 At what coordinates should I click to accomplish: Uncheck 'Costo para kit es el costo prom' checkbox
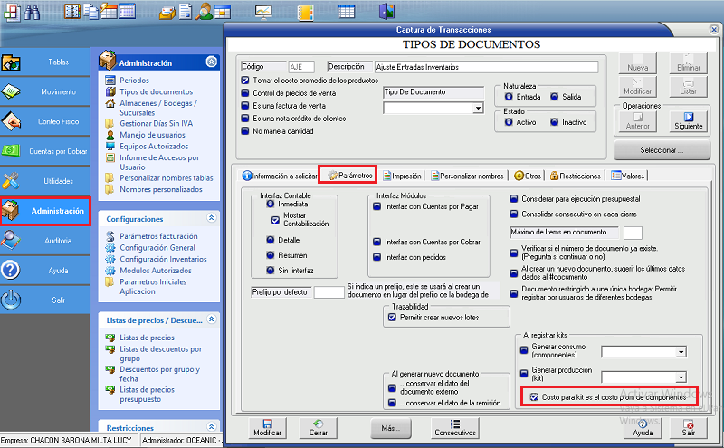[x=532, y=397]
